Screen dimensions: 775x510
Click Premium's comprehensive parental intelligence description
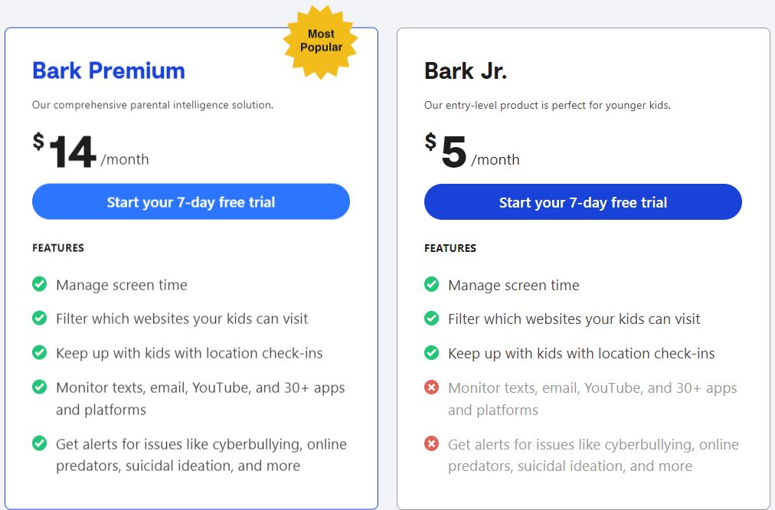(x=152, y=105)
